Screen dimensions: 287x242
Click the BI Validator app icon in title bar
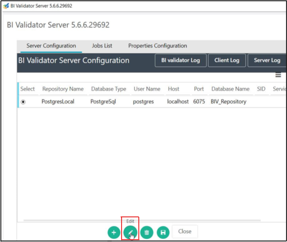pyautogui.click(x=6, y=6)
